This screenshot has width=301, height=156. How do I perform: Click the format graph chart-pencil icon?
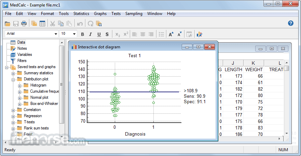pos(199,34)
